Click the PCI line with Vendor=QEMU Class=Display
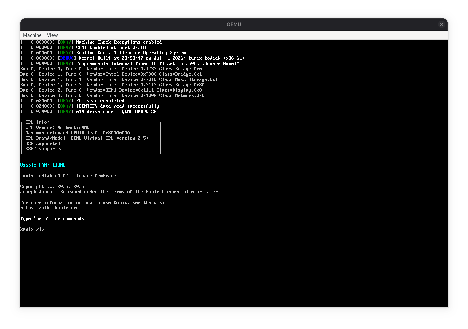Image resolution: width=468 pixels, height=329 pixels. [x=111, y=90]
